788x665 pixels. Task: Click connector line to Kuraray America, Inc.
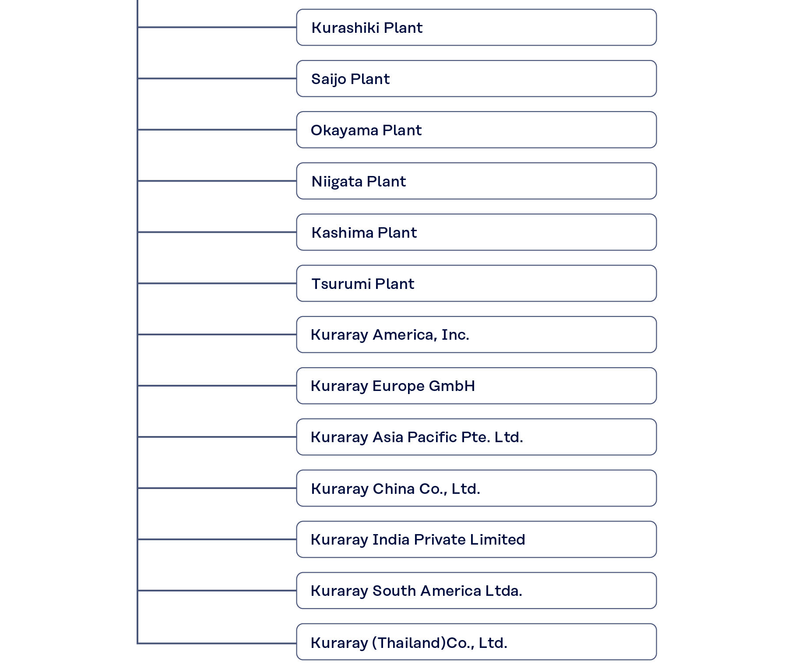point(217,334)
